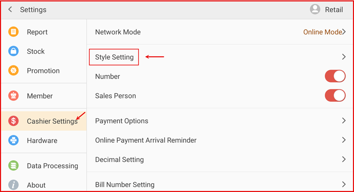Screen dimensions: 354x192
Task: Open the Hardware menu item
Action: pyautogui.click(x=42, y=140)
